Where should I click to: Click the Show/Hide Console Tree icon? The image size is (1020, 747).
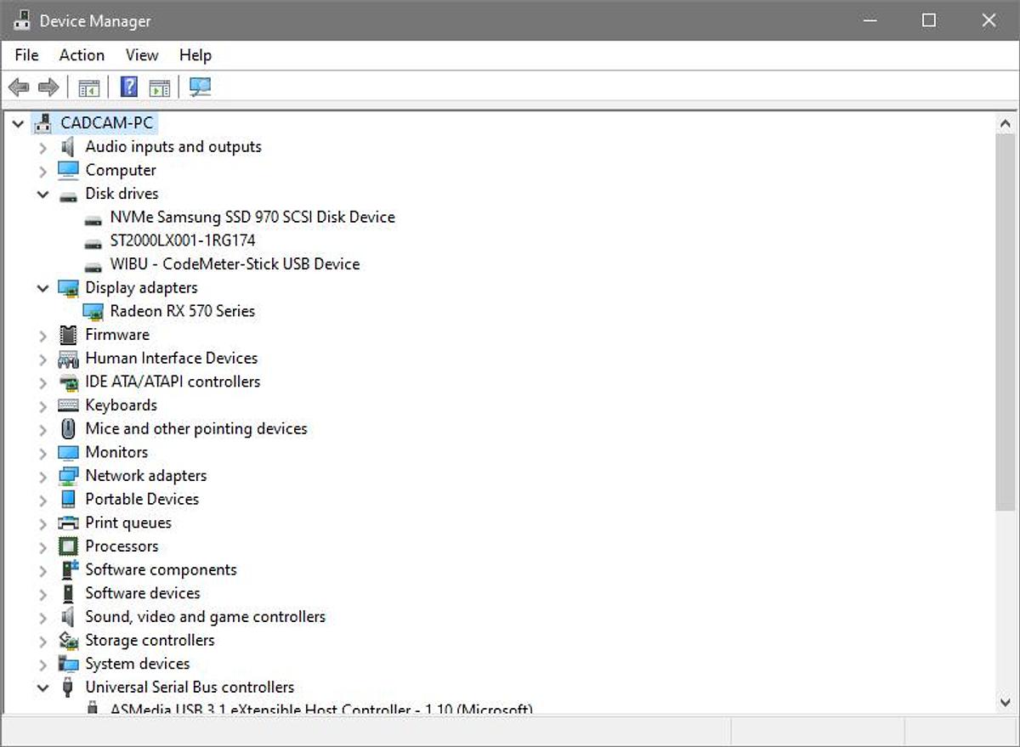click(x=88, y=88)
